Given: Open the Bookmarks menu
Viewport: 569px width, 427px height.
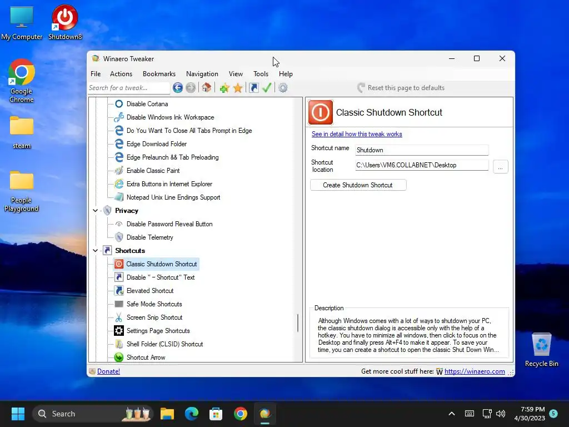Looking at the screenshot, I should click(159, 74).
